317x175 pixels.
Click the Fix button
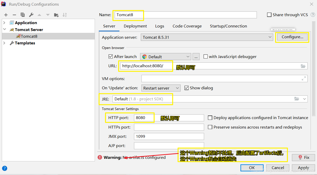coord(304,157)
